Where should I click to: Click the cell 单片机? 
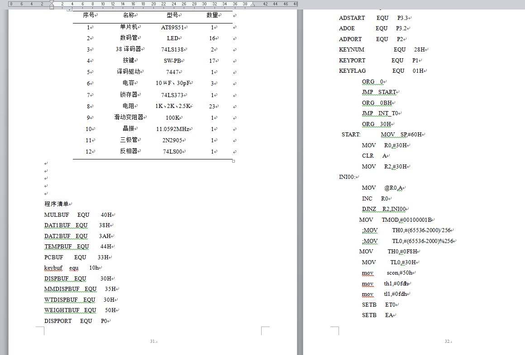pyautogui.click(x=129, y=27)
